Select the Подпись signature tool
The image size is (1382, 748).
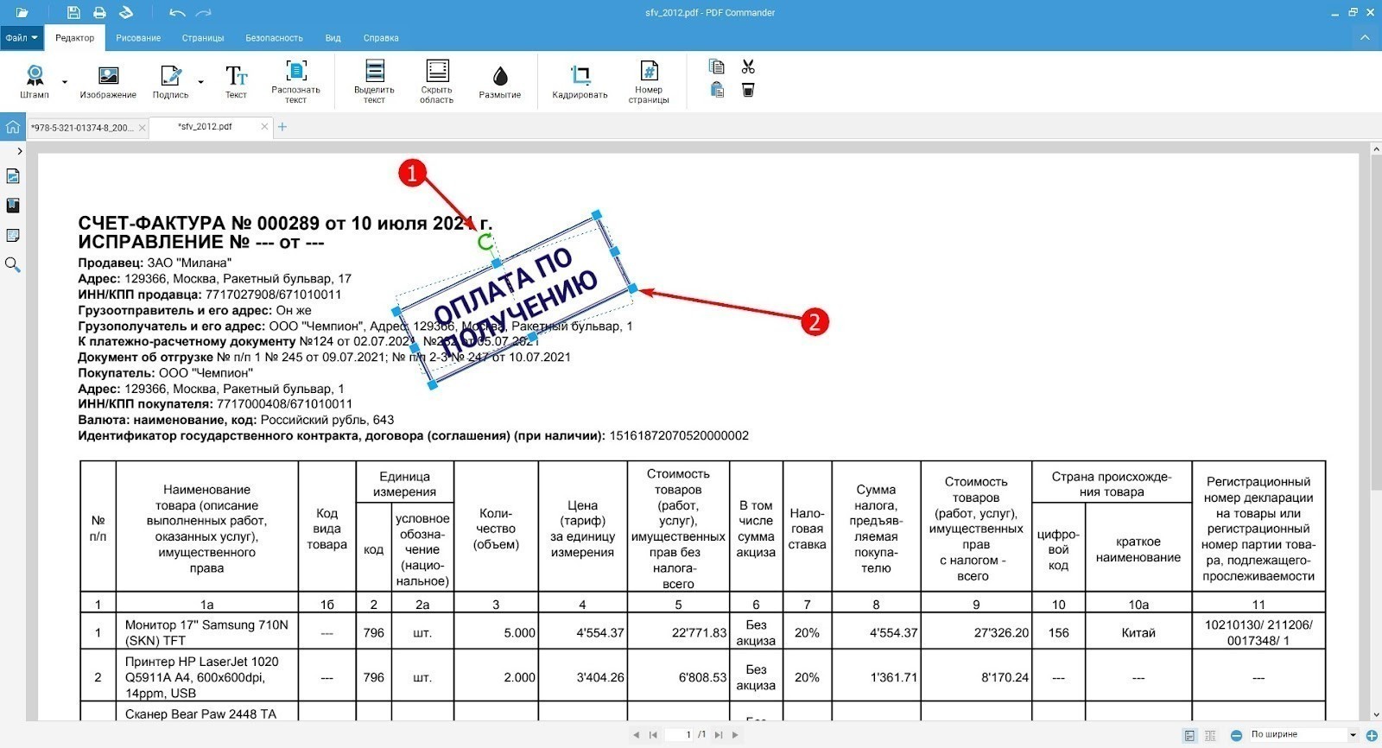[170, 81]
